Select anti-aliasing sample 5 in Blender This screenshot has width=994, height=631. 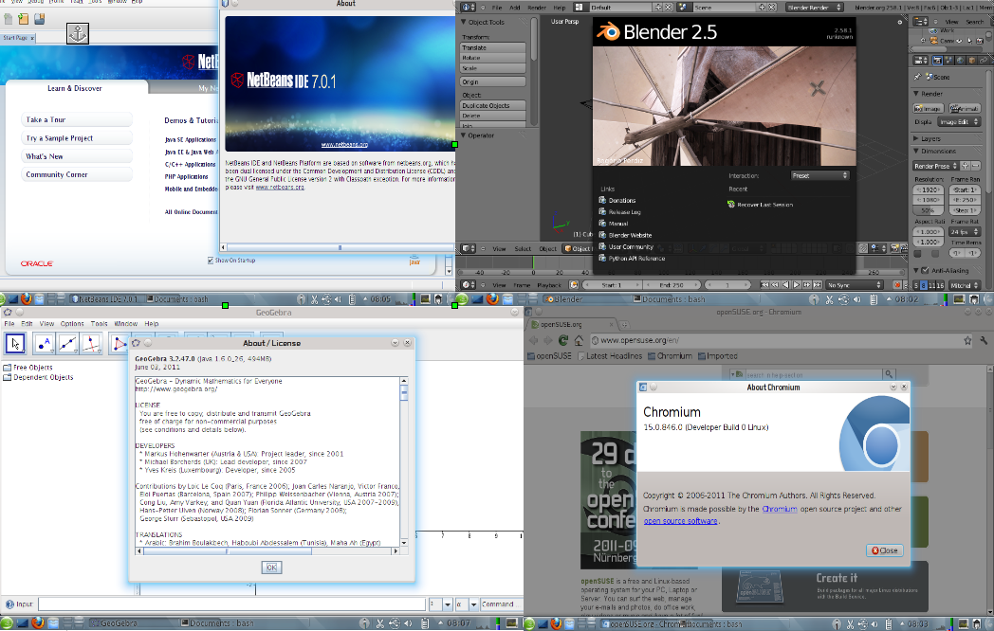[x=916, y=286]
